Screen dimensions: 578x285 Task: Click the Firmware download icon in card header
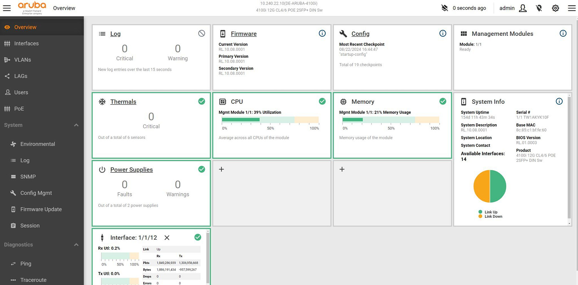pyautogui.click(x=223, y=34)
